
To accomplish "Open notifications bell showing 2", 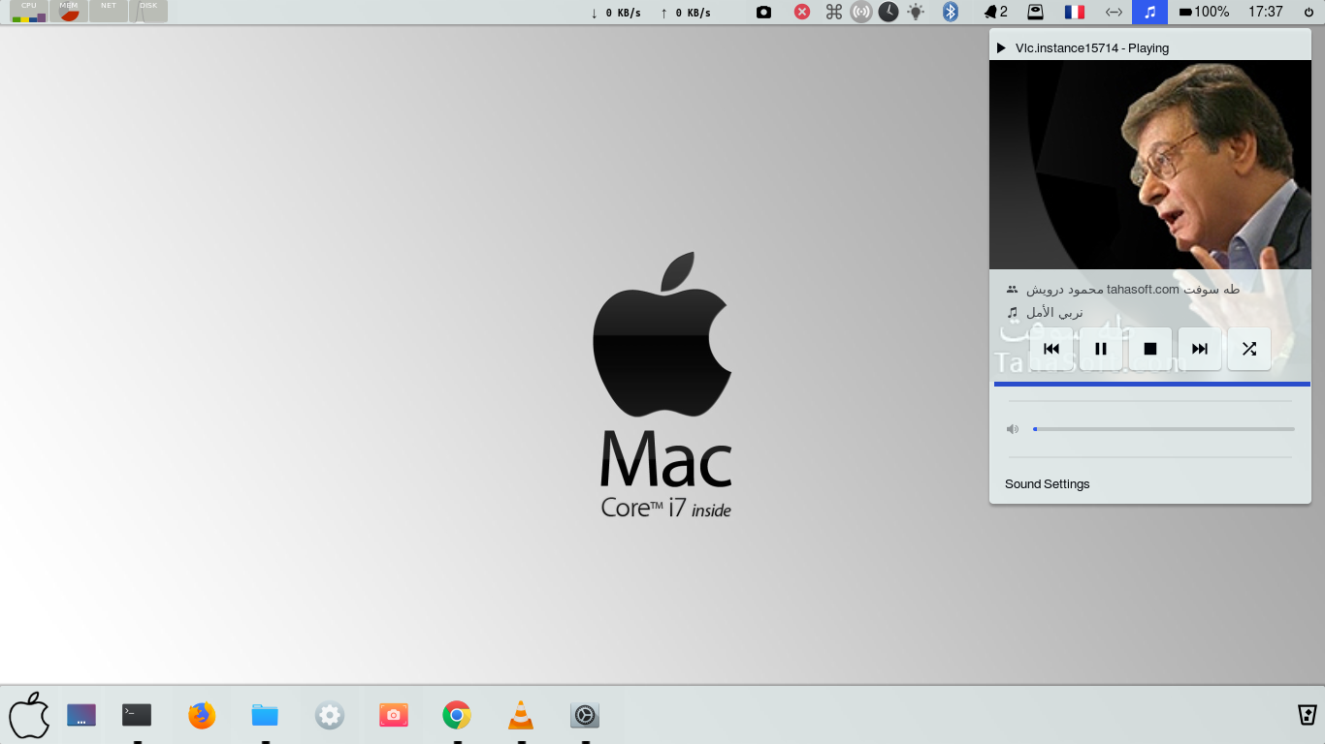I will coord(996,12).
